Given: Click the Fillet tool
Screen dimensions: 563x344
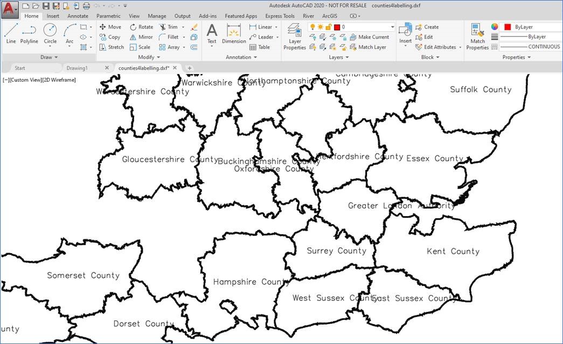Looking at the screenshot, I should coord(169,37).
